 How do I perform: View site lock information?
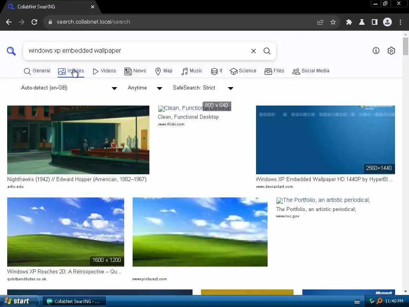tap(50, 22)
